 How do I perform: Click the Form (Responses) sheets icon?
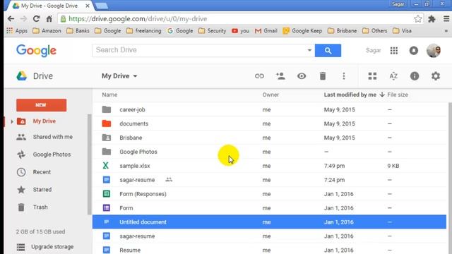tap(107, 194)
